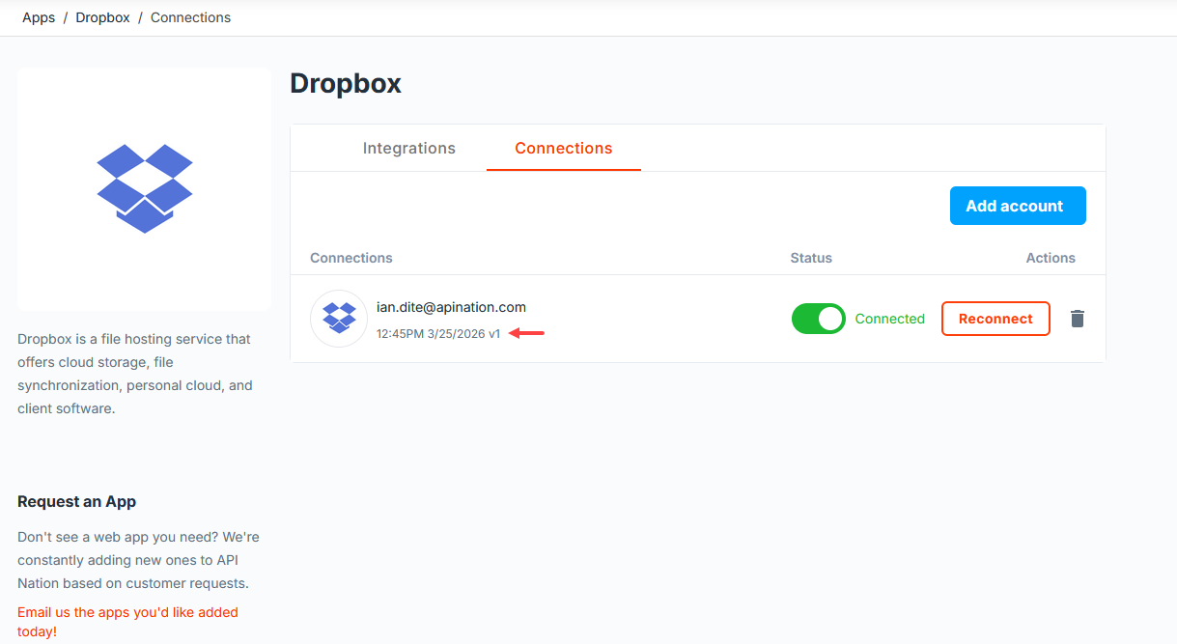
Task: Click the Status column header
Action: click(811, 258)
